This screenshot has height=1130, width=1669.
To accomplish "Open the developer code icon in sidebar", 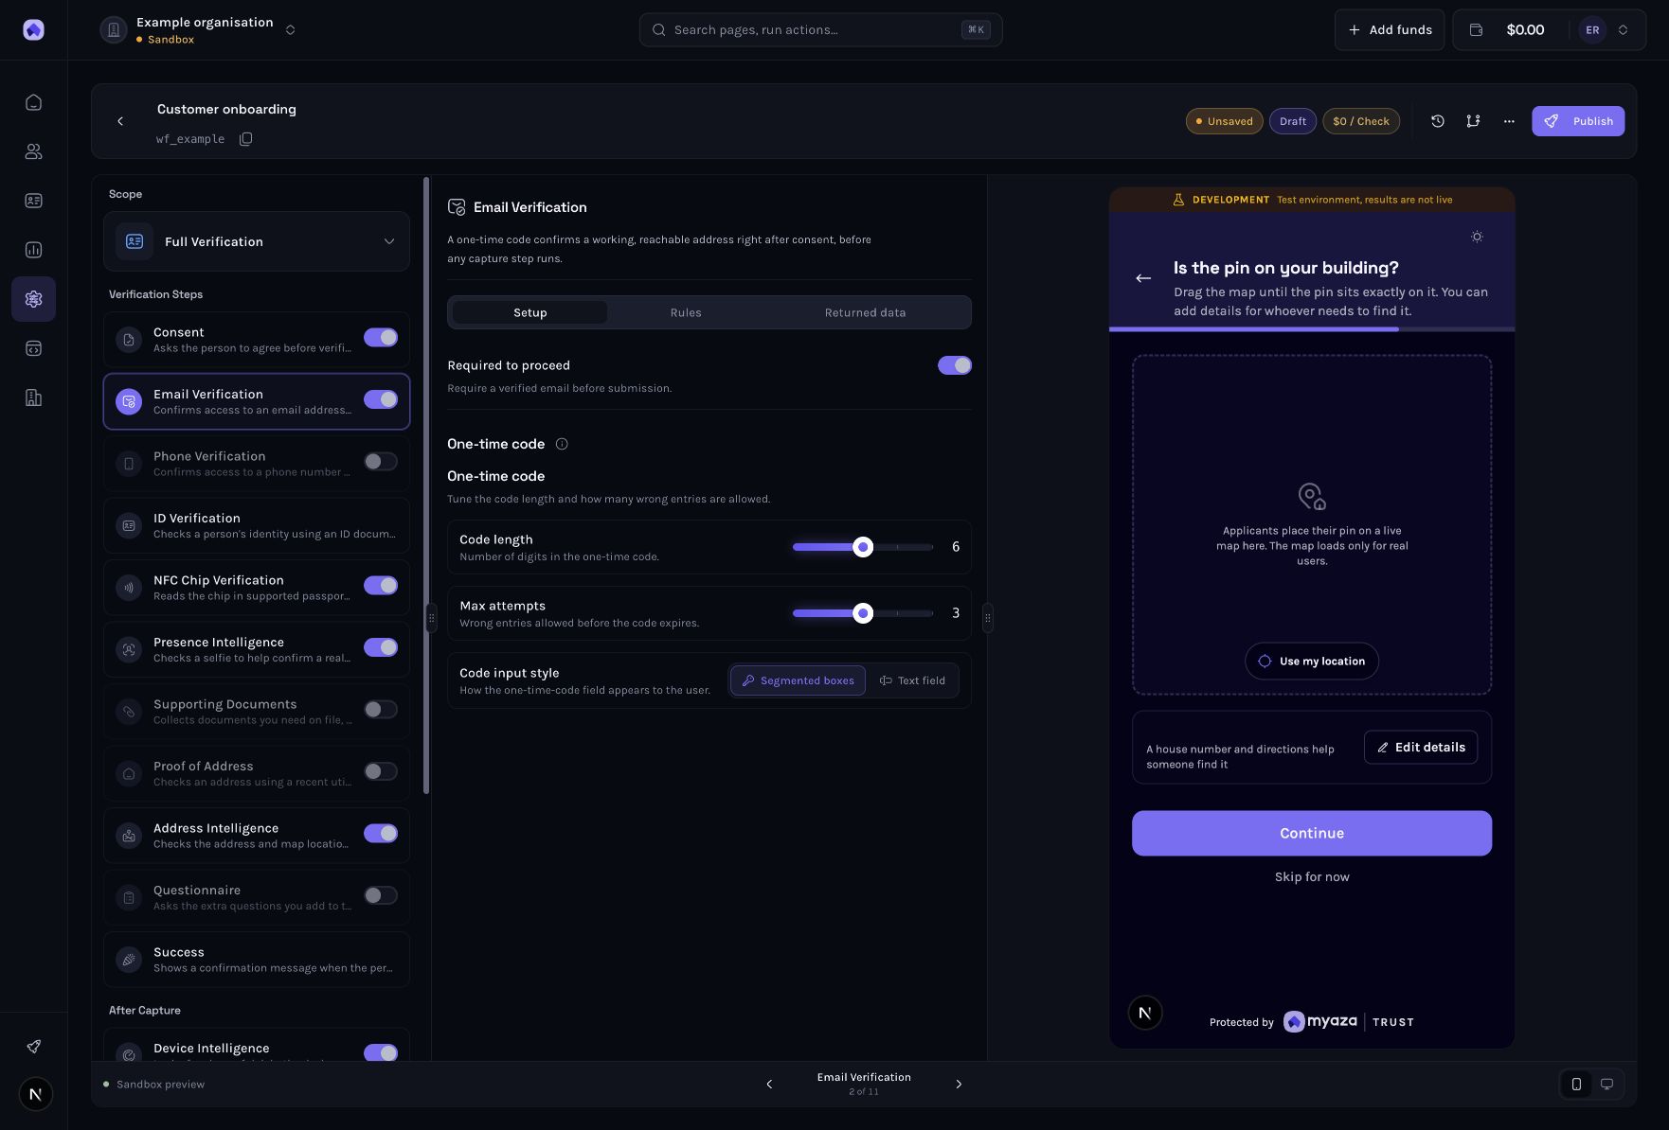I will coord(33,348).
